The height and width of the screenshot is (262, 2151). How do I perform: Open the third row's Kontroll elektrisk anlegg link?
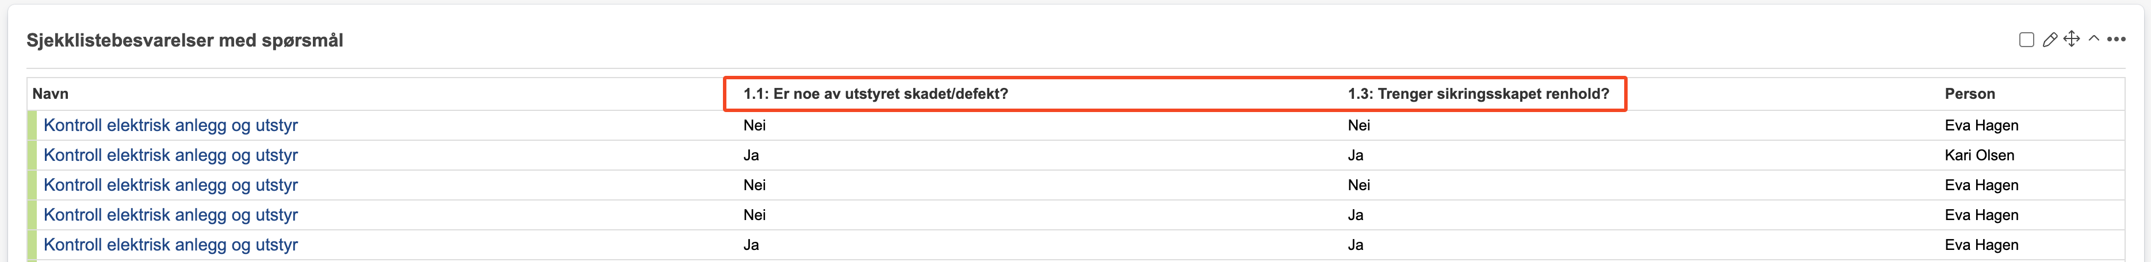pos(170,185)
